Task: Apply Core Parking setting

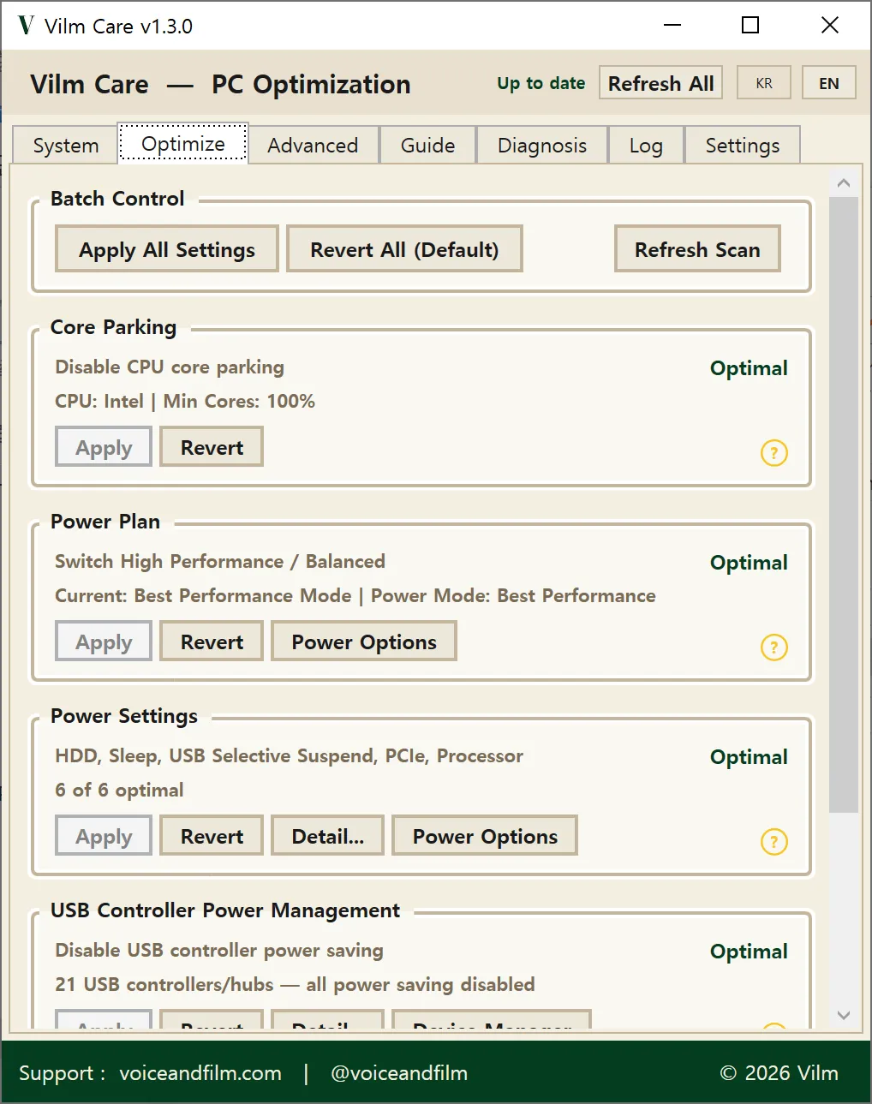Action: coord(104,447)
